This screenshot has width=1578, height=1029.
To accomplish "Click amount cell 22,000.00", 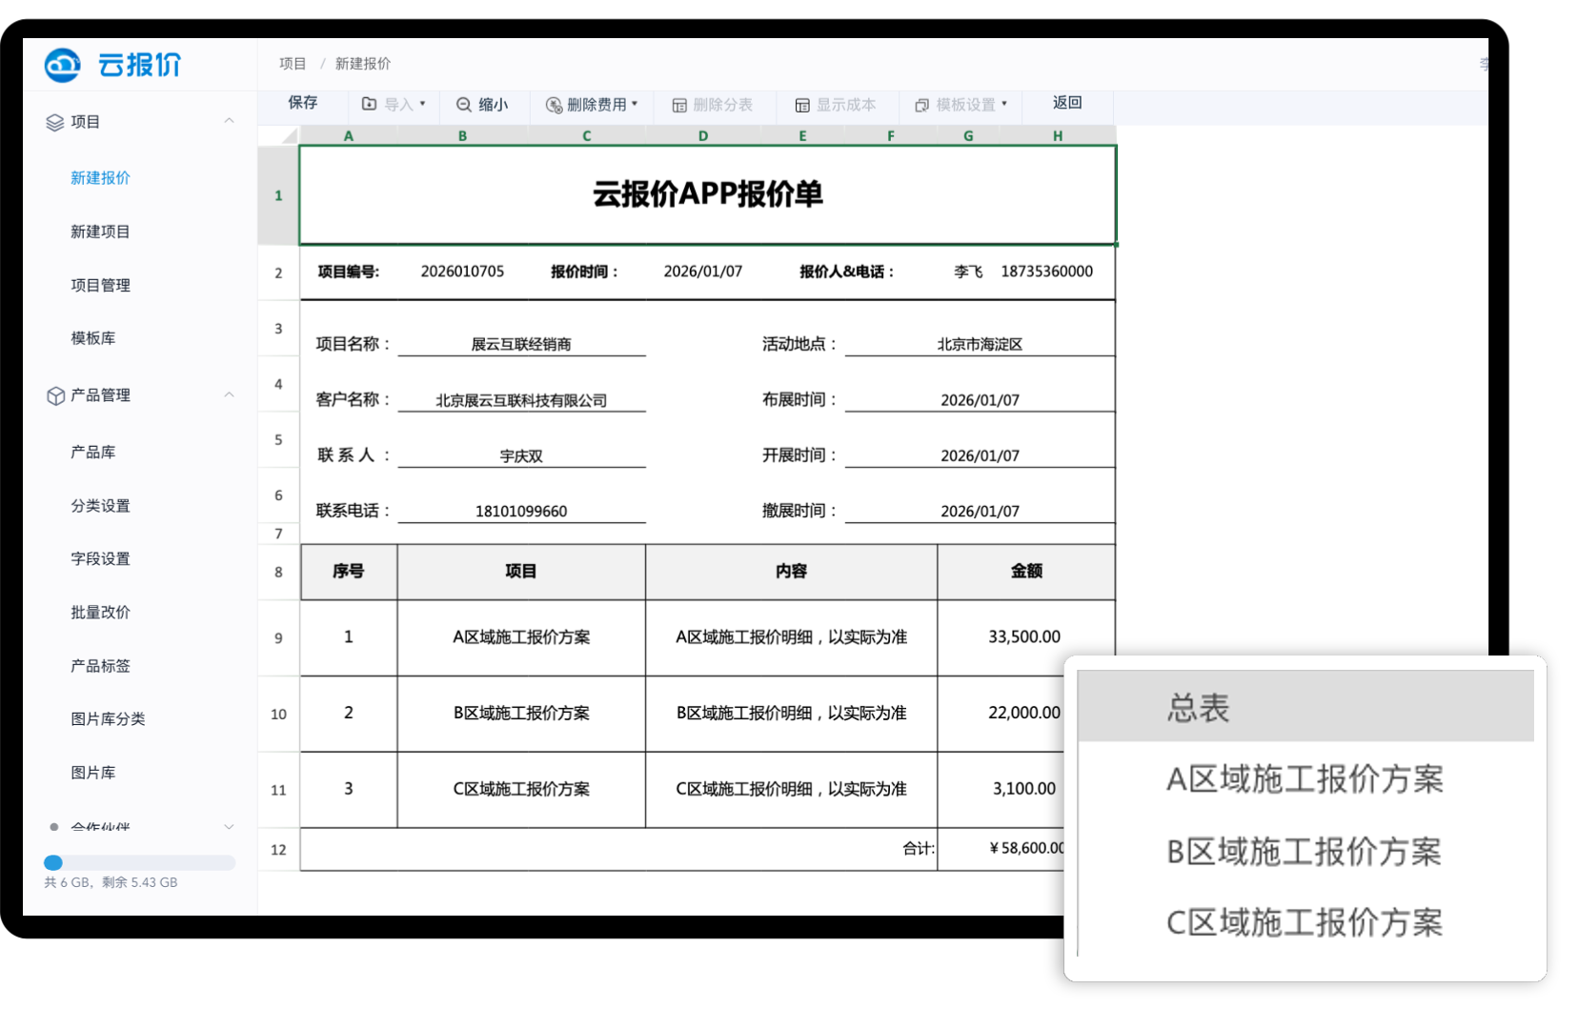I will point(1001,713).
